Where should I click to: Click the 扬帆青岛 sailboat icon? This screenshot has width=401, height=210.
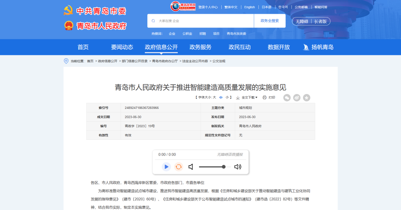[306, 47]
